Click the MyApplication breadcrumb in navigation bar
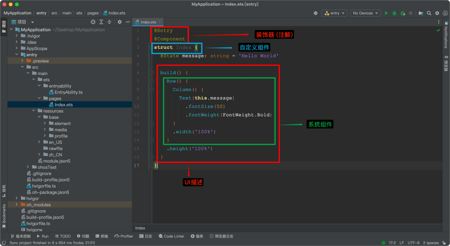 click(x=17, y=13)
